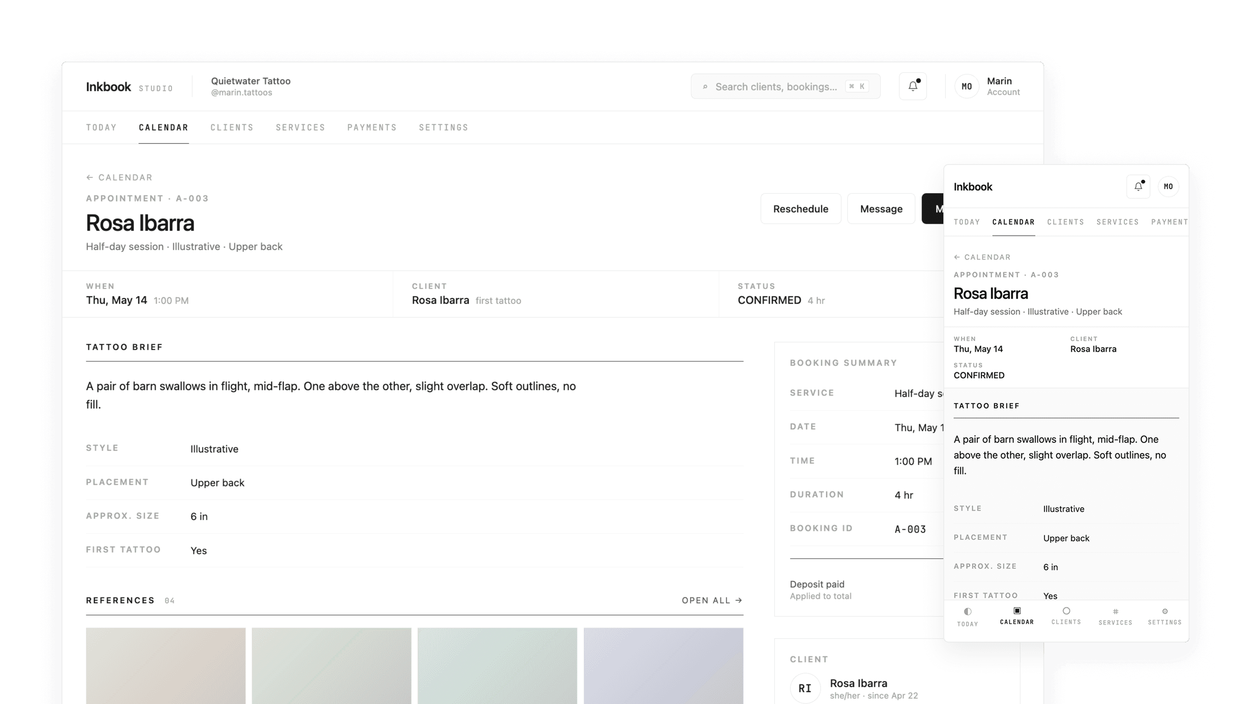The image size is (1251, 704).
Task: Click 'Upper back' placement value in desktop brief
Action: pyautogui.click(x=217, y=483)
